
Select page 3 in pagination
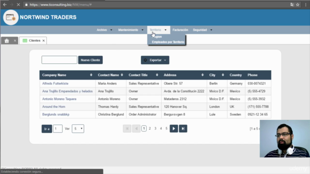click(x=155, y=129)
